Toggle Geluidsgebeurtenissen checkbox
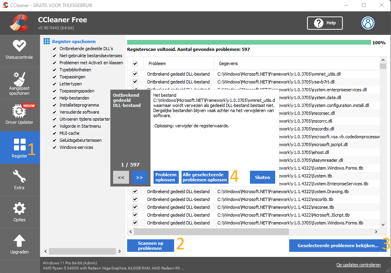Image resolution: width=391 pixels, height=273 pixels. click(x=54, y=140)
